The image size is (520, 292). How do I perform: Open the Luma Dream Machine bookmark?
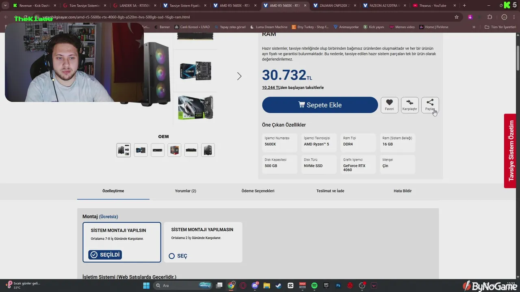pyautogui.click(x=269, y=27)
